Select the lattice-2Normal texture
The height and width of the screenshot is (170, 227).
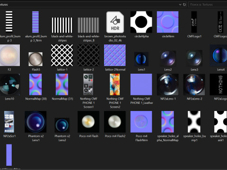click(115, 55)
